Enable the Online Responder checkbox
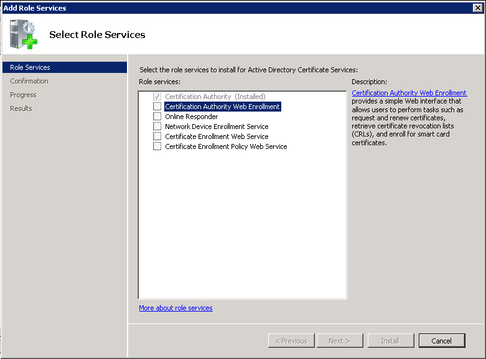 pyautogui.click(x=157, y=117)
